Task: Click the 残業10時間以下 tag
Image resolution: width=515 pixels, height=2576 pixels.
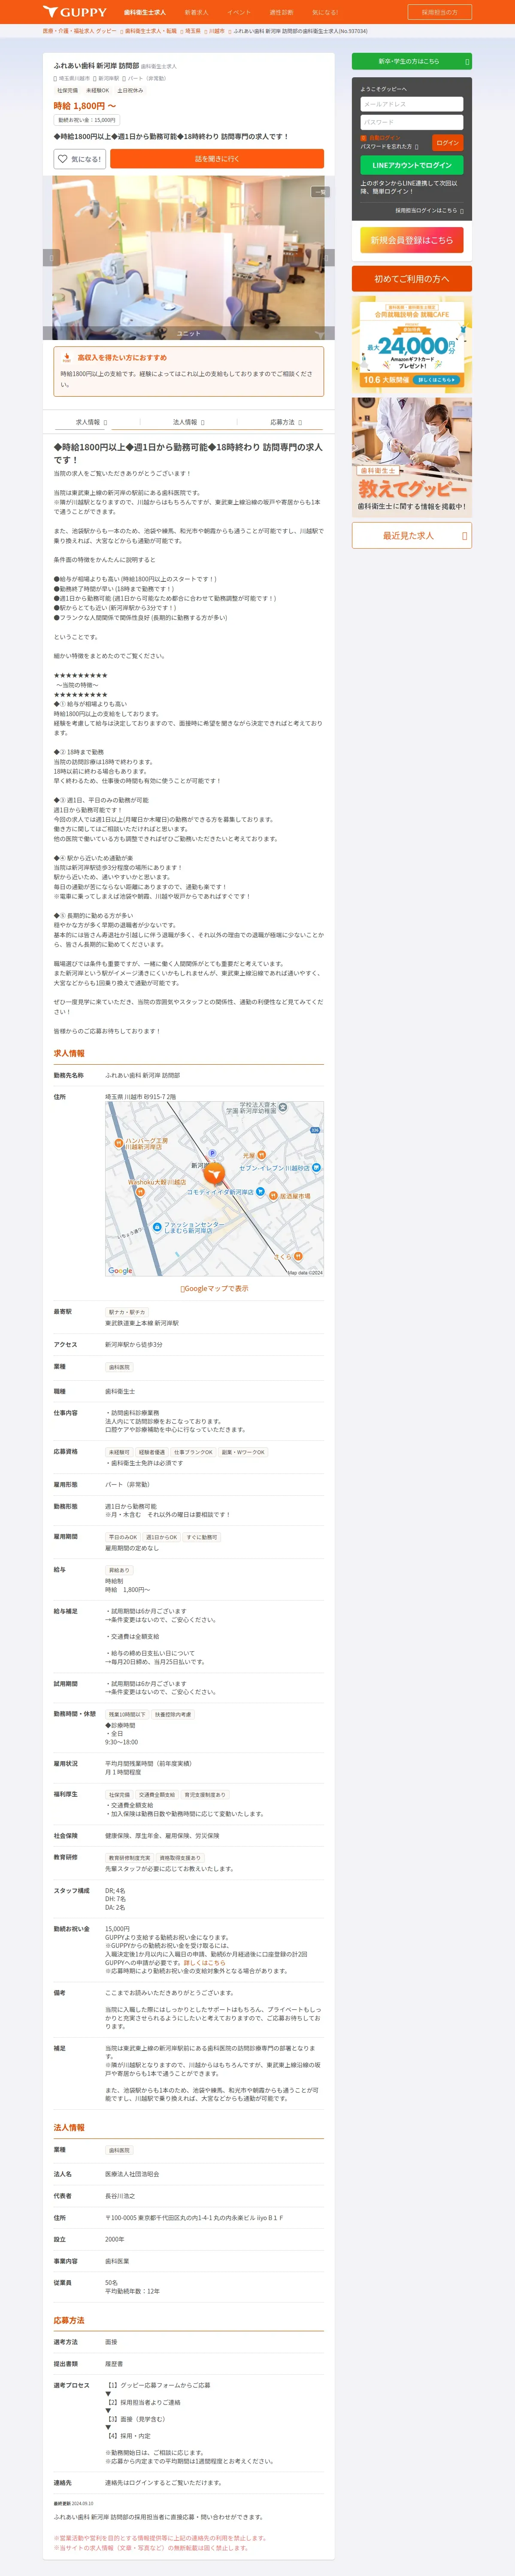Action: 127,1714
